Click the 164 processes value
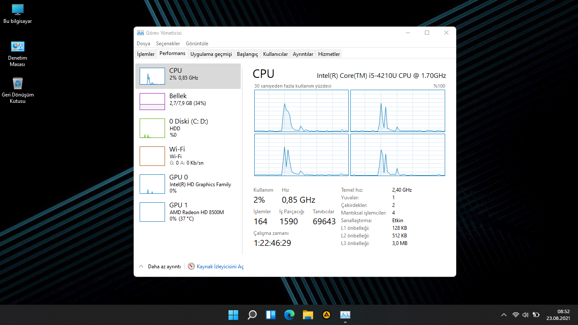The width and height of the screenshot is (578, 325). click(x=260, y=221)
